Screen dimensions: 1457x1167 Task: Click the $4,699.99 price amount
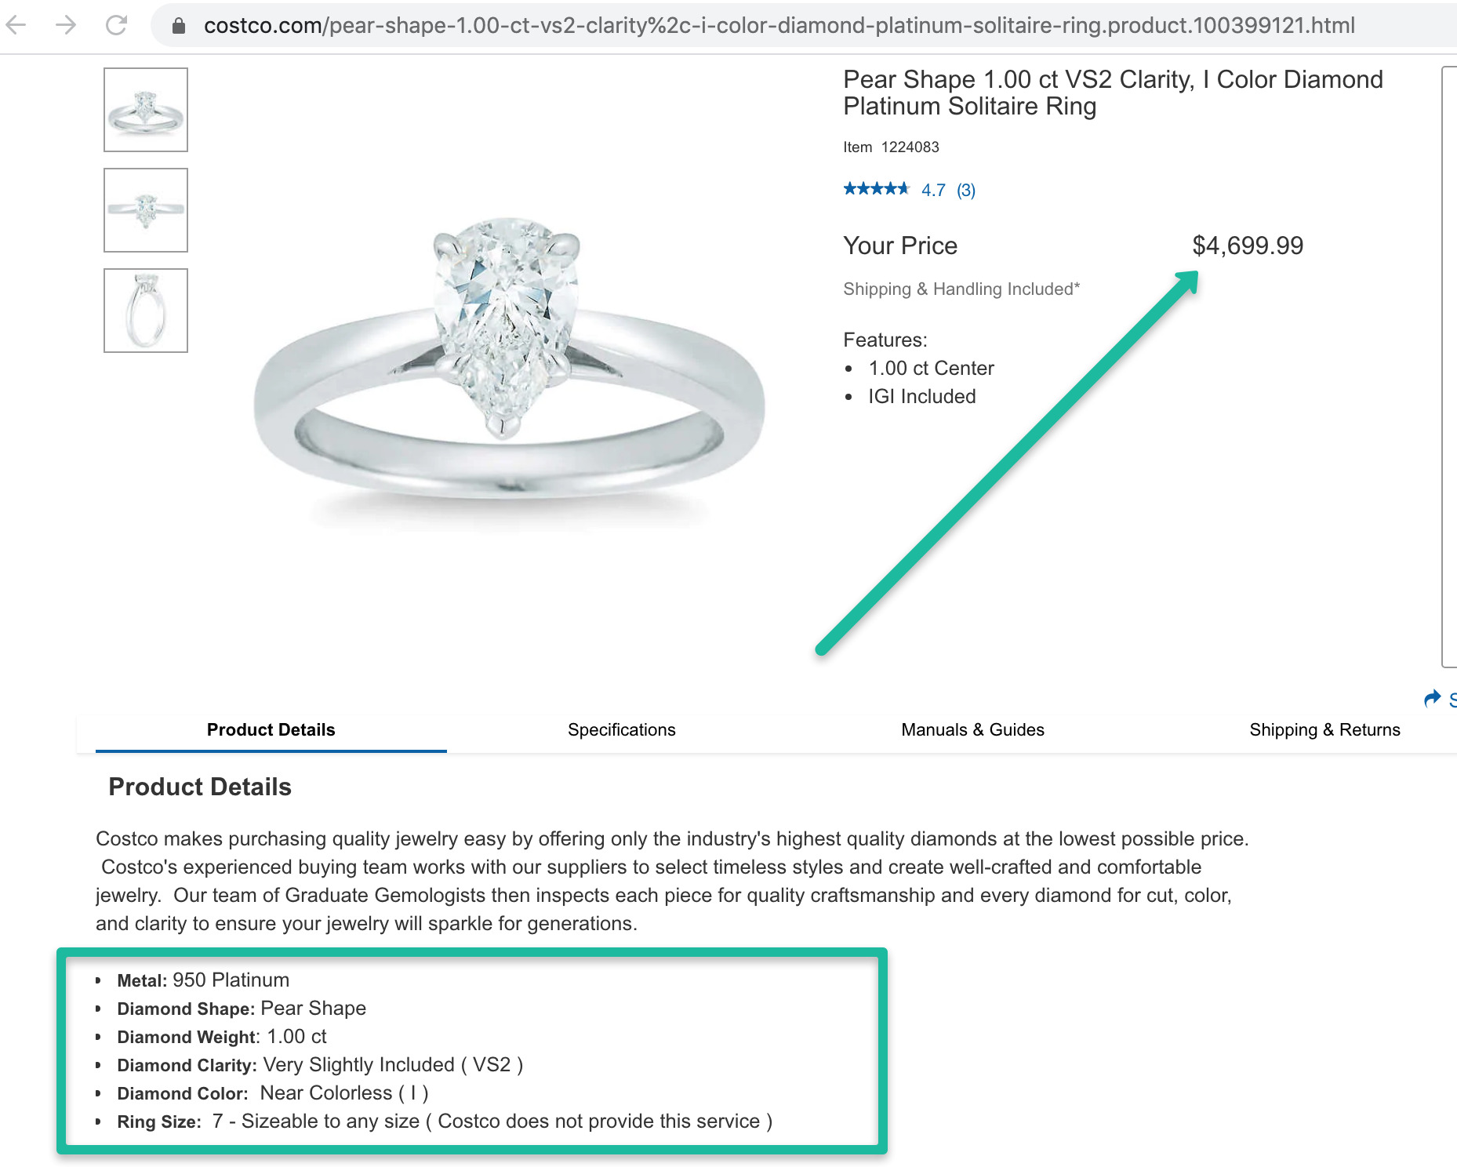point(1248,245)
